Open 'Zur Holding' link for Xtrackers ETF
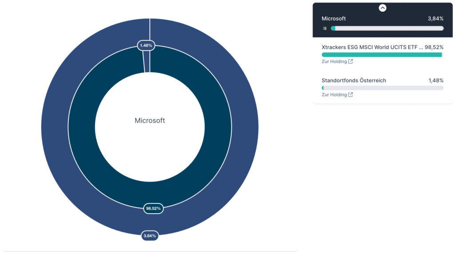This screenshot has width=455, height=254. click(x=334, y=61)
